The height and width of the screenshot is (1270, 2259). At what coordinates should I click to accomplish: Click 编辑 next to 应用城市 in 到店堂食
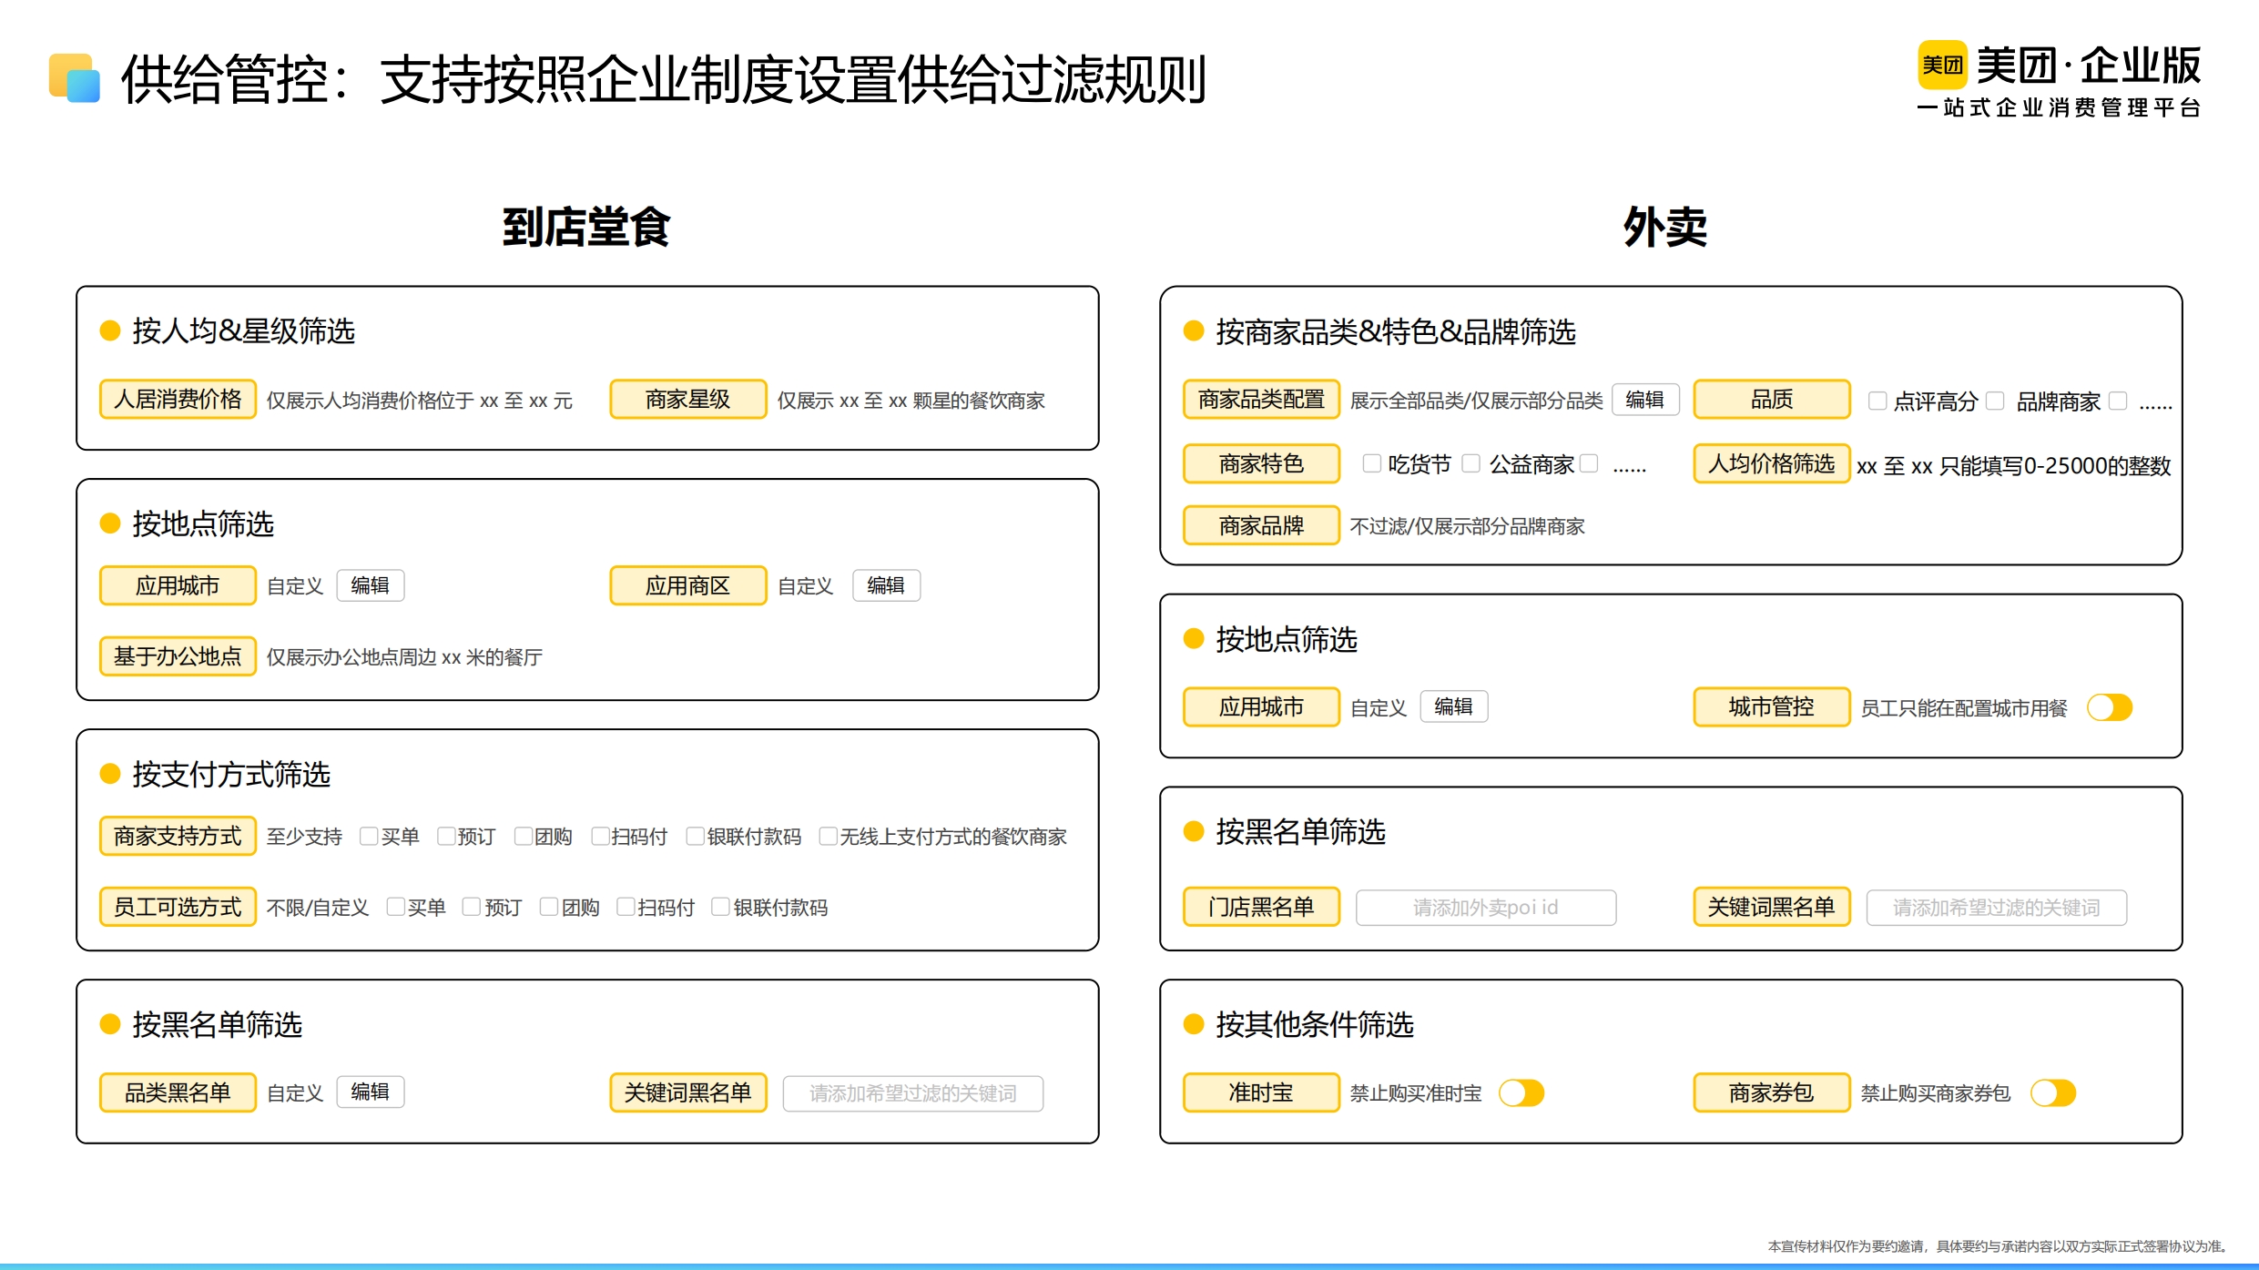[x=371, y=585]
